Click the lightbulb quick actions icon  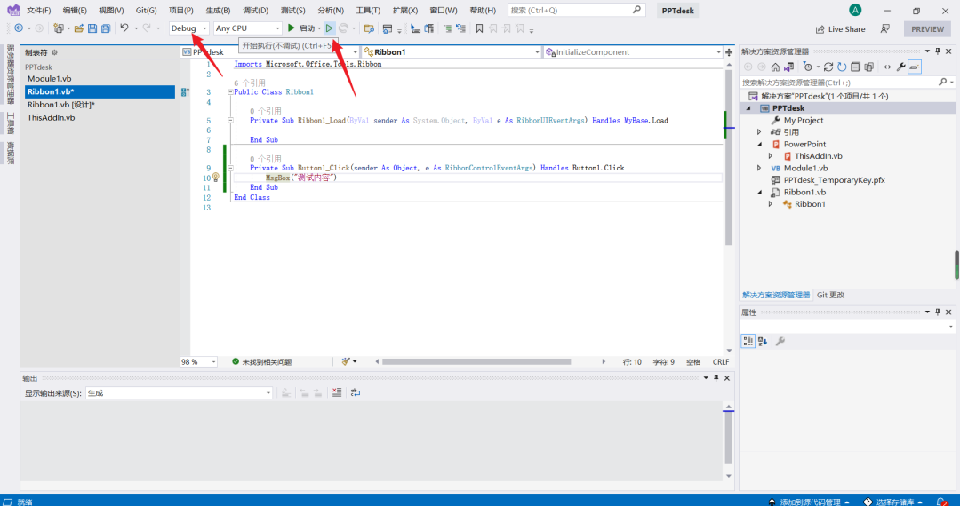[215, 178]
